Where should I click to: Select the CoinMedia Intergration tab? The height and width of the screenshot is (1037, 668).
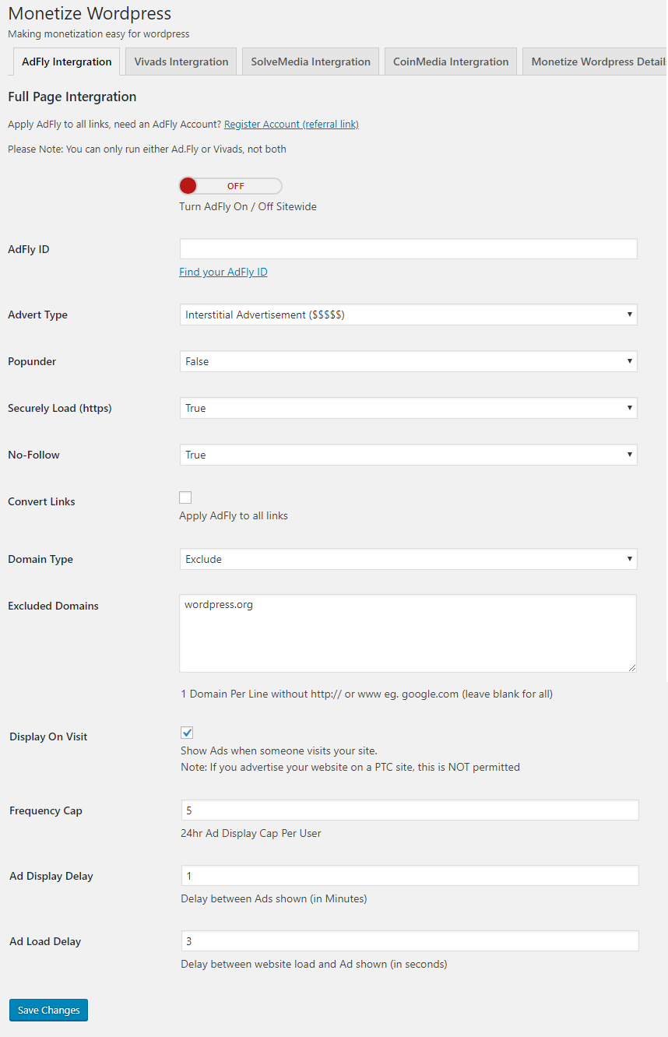[x=451, y=62]
